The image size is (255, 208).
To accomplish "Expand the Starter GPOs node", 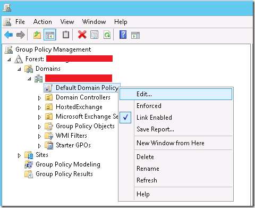I will [39, 146].
